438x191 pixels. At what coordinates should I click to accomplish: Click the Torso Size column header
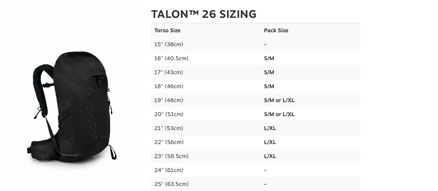(x=167, y=30)
